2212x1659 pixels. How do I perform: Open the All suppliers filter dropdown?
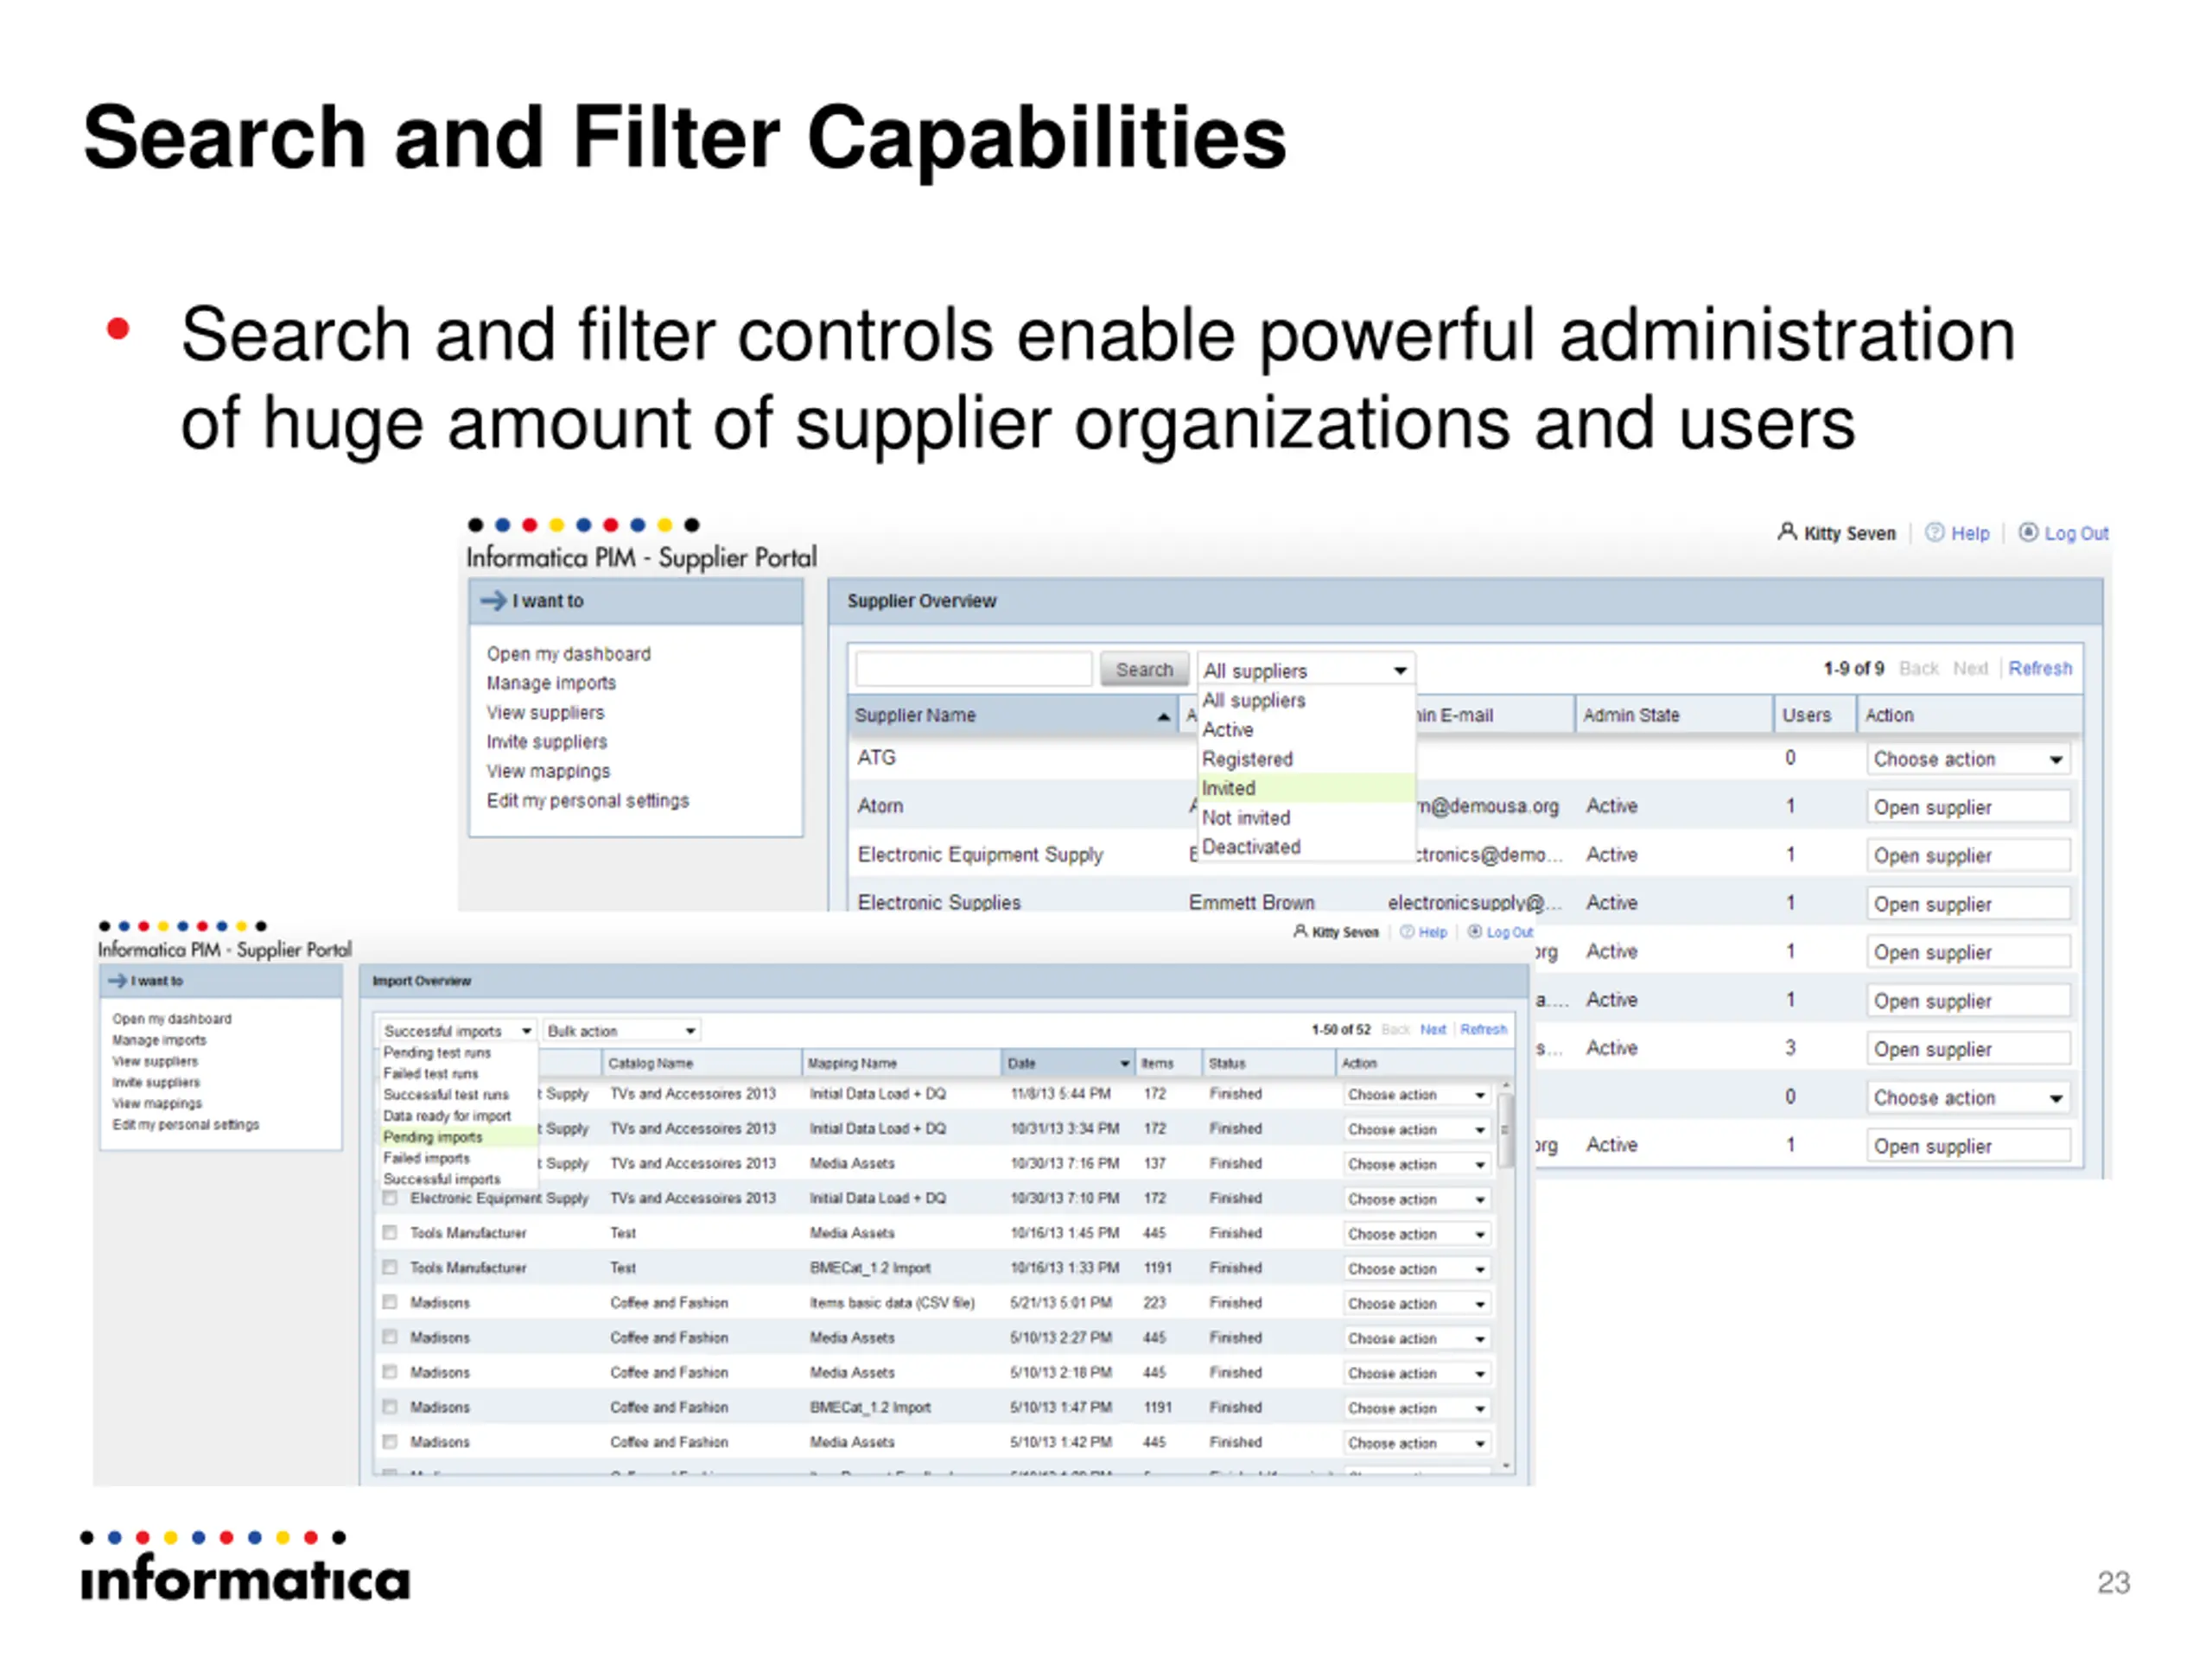(x=1305, y=670)
